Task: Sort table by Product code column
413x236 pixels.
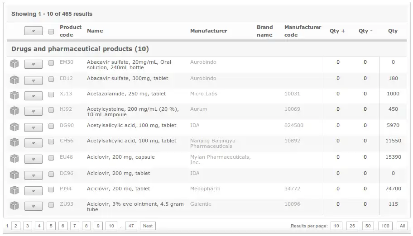Action: pyautogui.click(x=70, y=31)
